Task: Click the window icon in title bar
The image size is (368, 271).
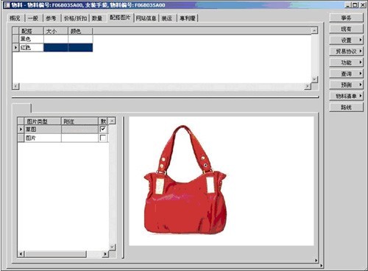Action: (x=7, y=5)
